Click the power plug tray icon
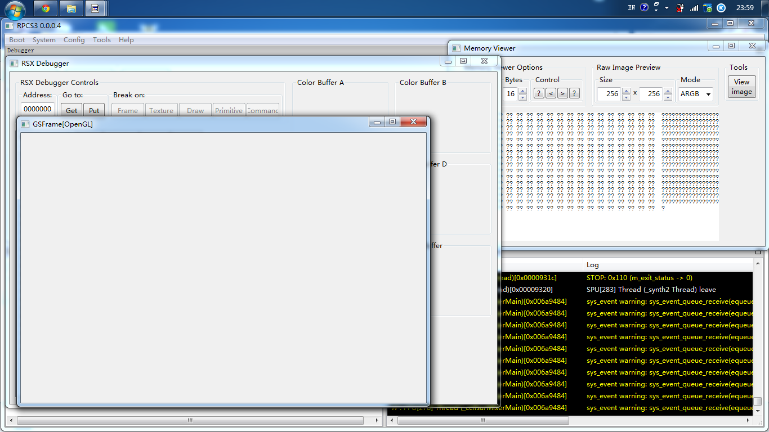Screen dimensions: 769x432 [680, 8]
